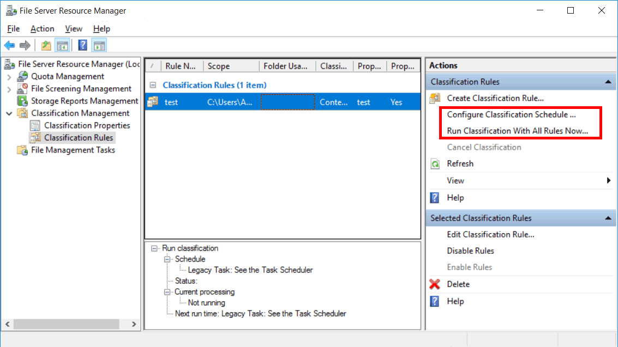Click Help icon under Classification Rules actions

435,198
